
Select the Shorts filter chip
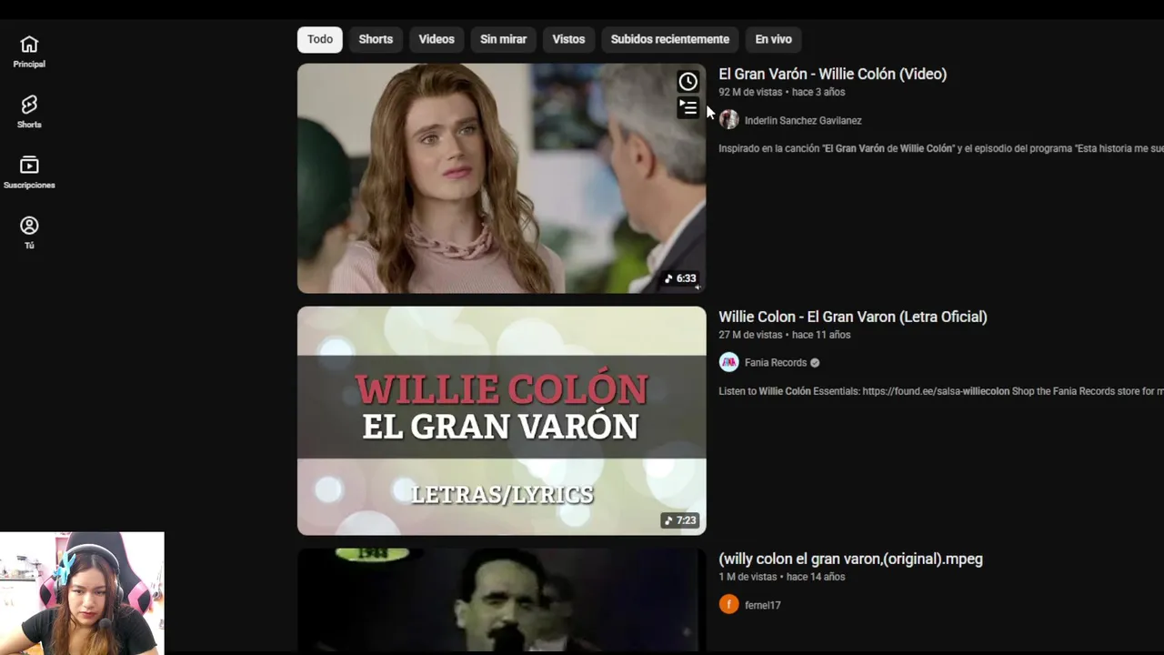tap(376, 39)
